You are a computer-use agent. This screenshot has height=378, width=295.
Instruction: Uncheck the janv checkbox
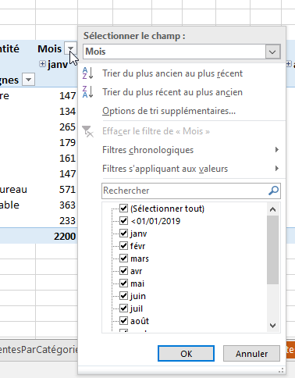pos(123,234)
